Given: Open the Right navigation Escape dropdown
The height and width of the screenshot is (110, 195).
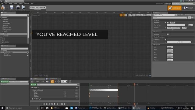Looking at the screenshot, I should pyautogui.click(x=170, y=50).
